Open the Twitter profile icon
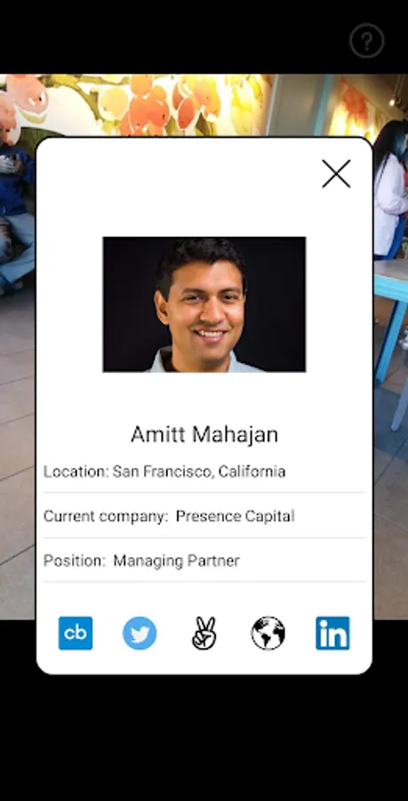The height and width of the screenshot is (801, 408). click(140, 633)
